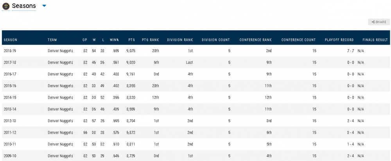
Task: Click the Denver Nuggets logo icon
Action: coord(6,6)
